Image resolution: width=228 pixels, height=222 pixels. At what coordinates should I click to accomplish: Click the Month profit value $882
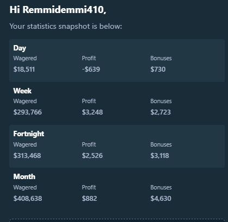point(89,199)
